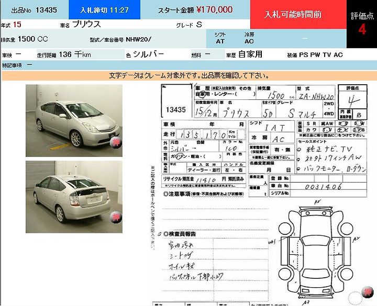
Task: Open the front view Prius photo
Action: coord(74,121)
